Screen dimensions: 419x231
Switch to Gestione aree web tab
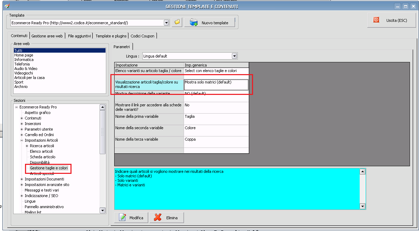tap(47, 36)
